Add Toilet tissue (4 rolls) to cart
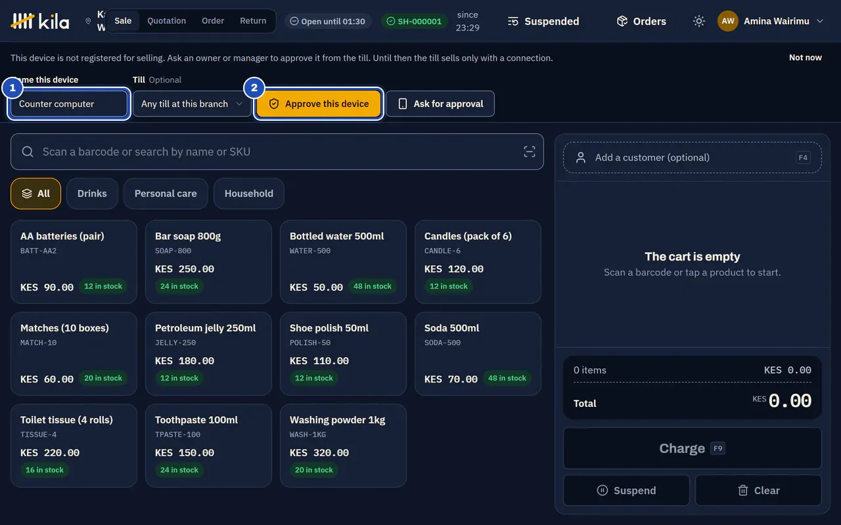The width and height of the screenshot is (841, 525). click(74, 446)
